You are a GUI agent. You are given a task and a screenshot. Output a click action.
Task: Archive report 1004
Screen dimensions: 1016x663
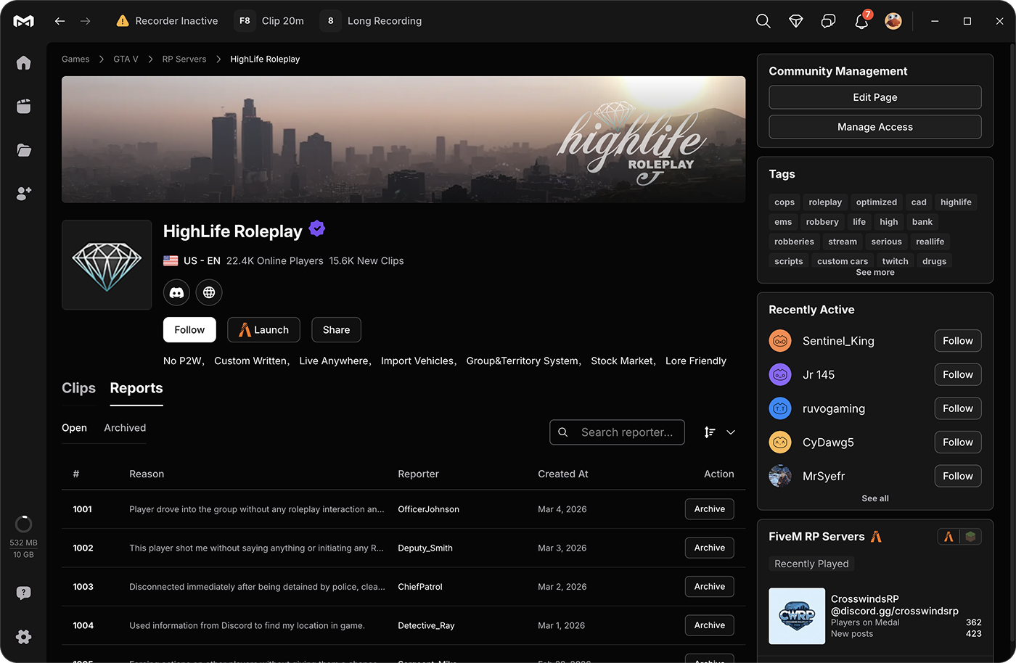pyautogui.click(x=710, y=625)
